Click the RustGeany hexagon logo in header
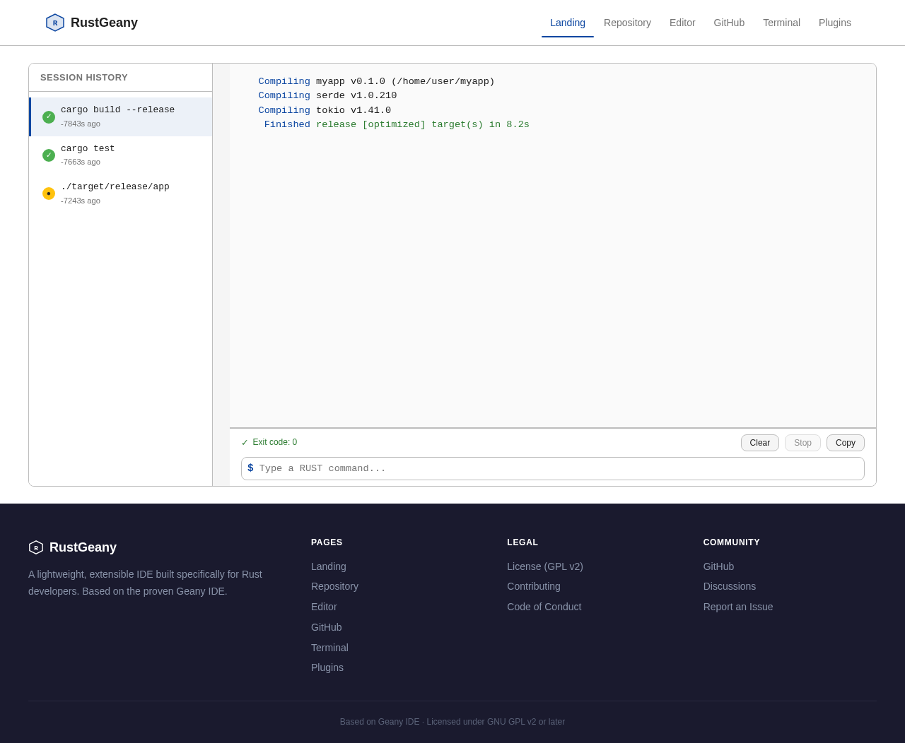This screenshot has width=905, height=743. tap(55, 23)
